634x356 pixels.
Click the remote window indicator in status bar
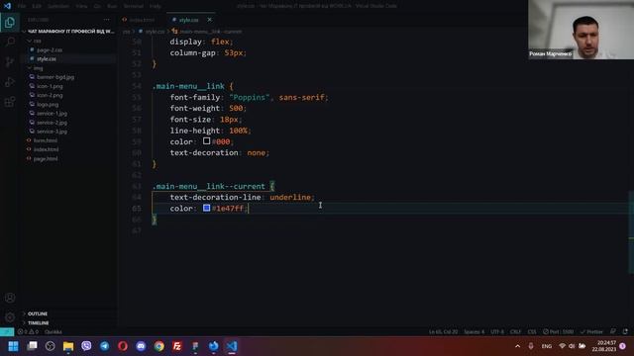(x=7, y=332)
